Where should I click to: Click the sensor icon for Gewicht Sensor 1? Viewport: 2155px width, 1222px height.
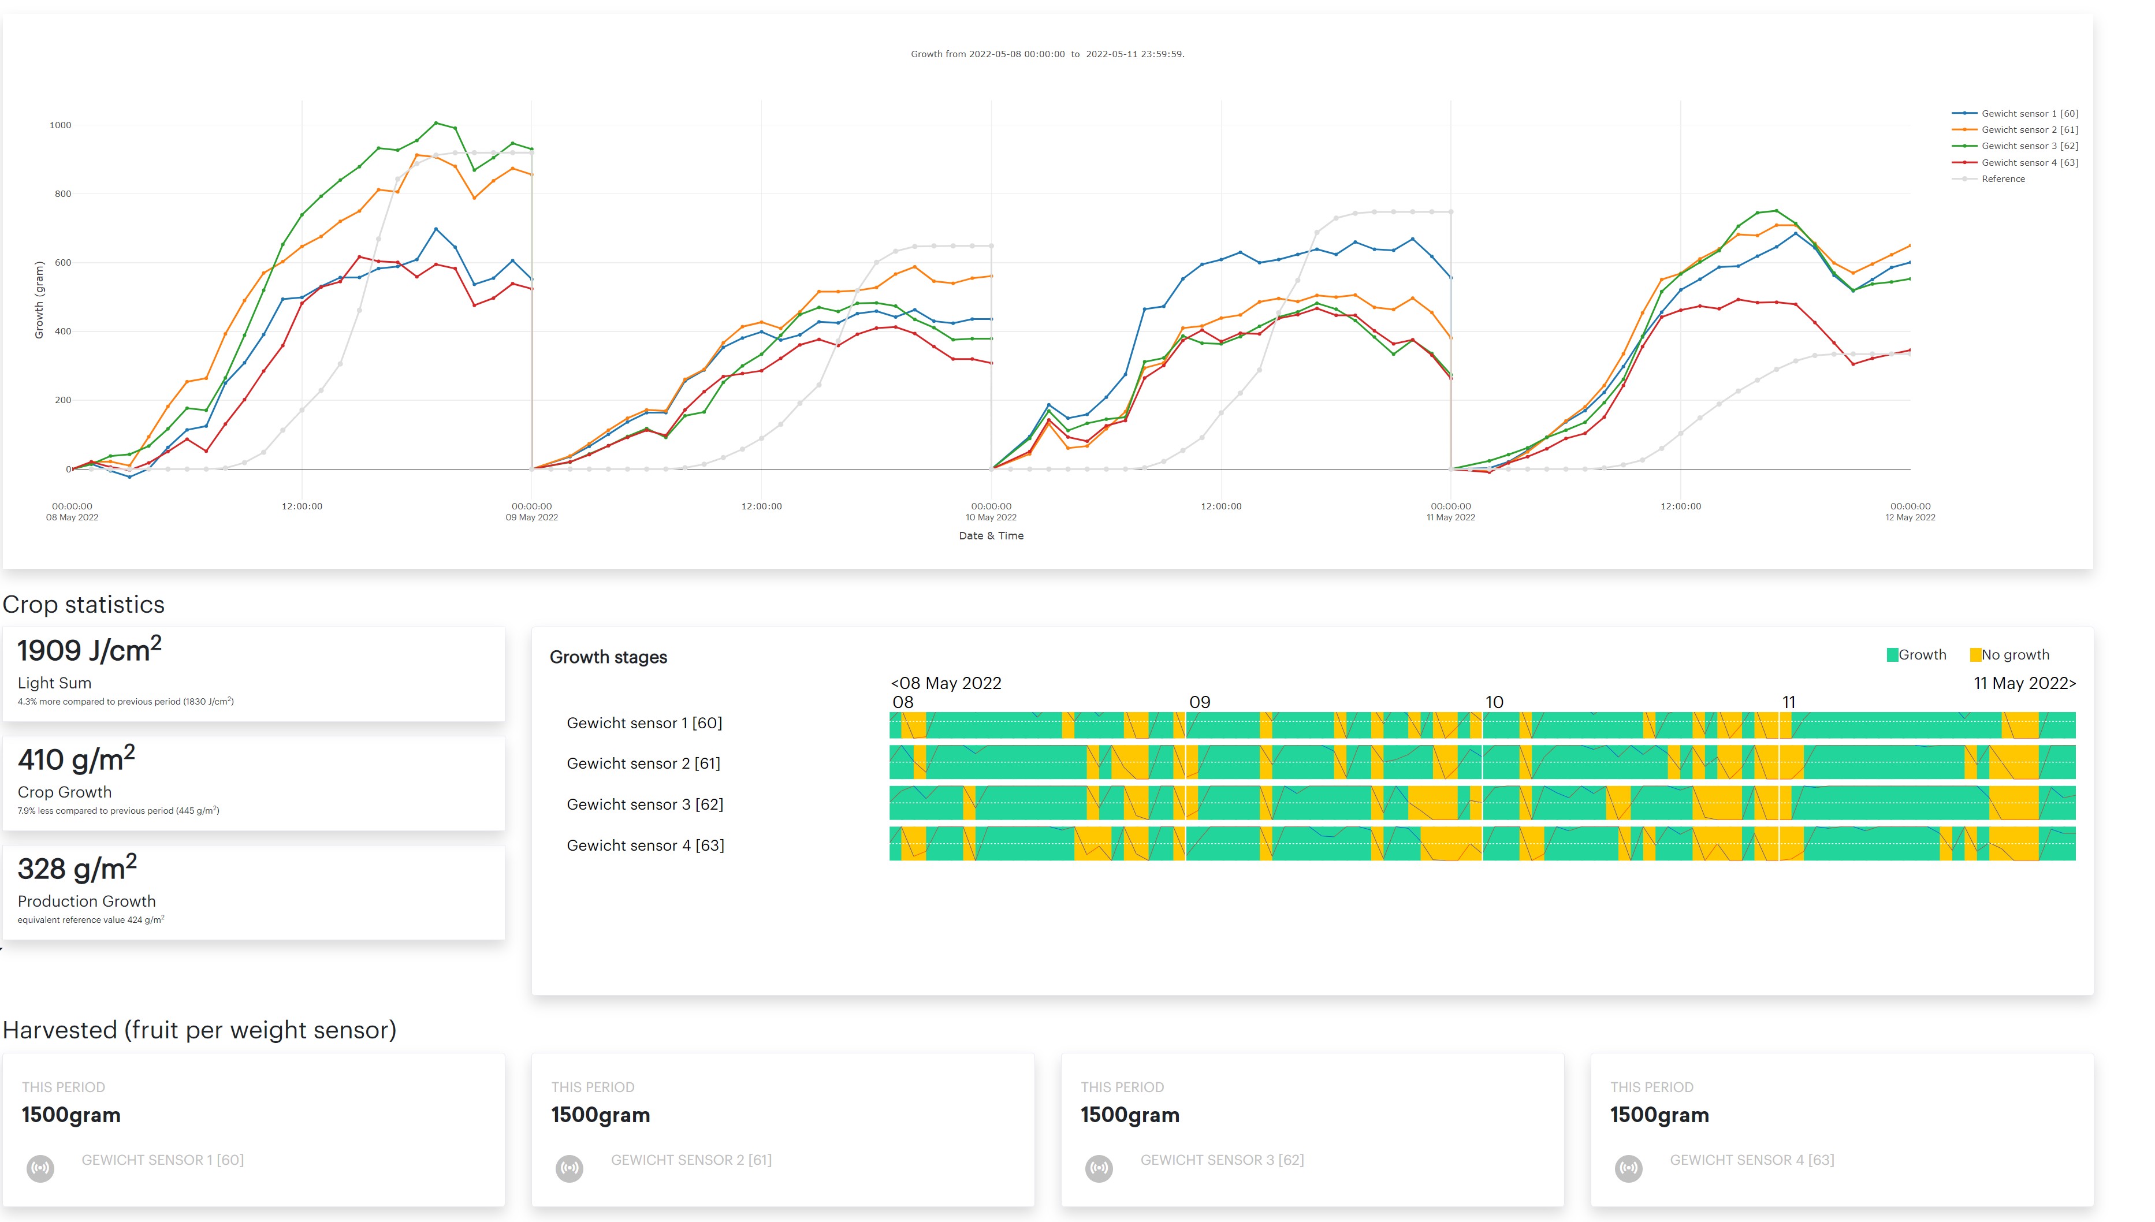tap(40, 1168)
